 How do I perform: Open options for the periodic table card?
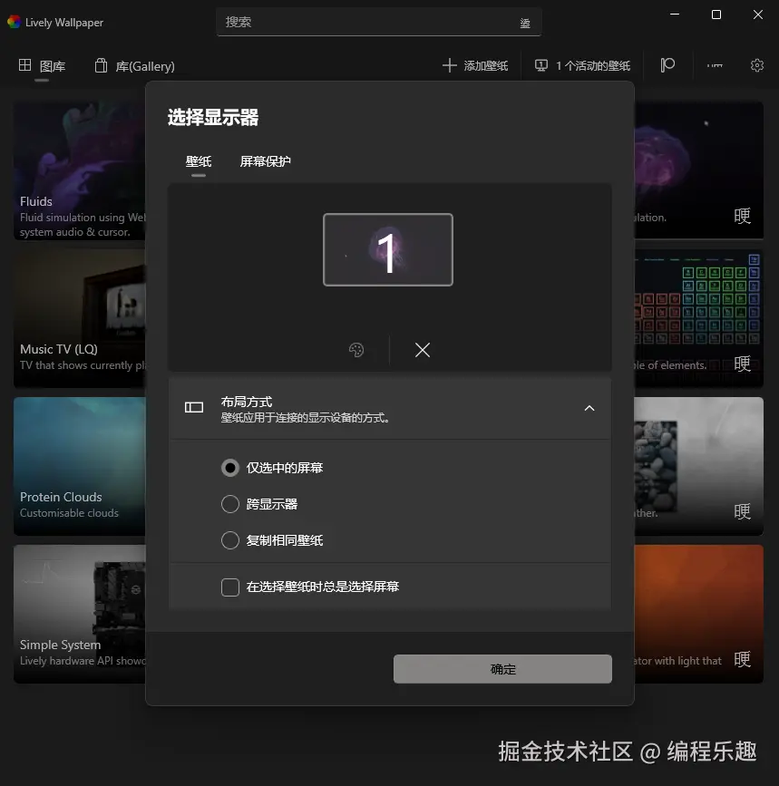pos(742,364)
